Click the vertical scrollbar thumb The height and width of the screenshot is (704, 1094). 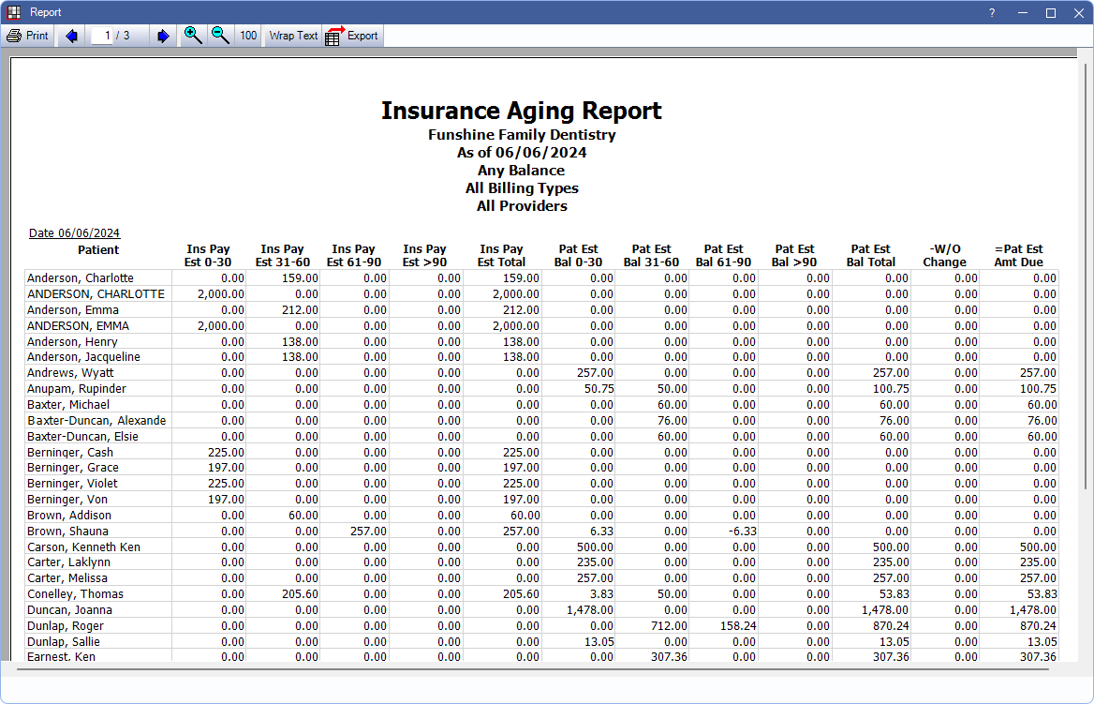(x=1086, y=272)
